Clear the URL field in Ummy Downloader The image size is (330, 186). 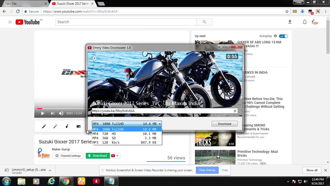[235, 111]
